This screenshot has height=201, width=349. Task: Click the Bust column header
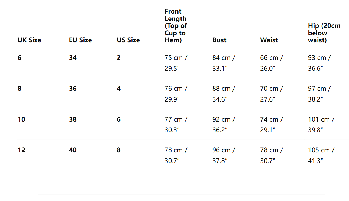point(219,40)
